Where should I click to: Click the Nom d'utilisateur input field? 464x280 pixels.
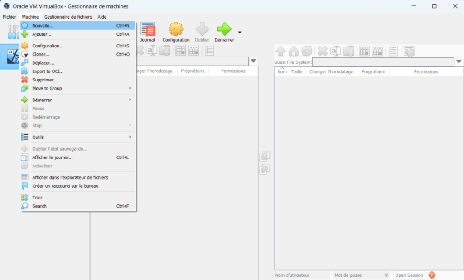[301, 275]
